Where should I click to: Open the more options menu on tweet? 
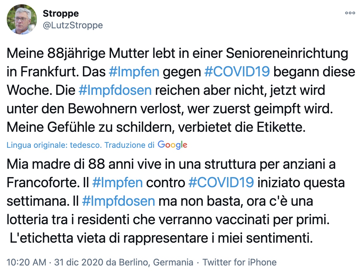pos(350,13)
